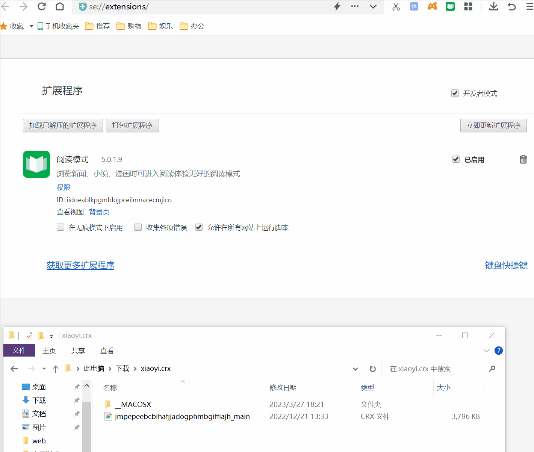
Task: Toggle the 开发者模式 checkbox
Action: (x=455, y=93)
